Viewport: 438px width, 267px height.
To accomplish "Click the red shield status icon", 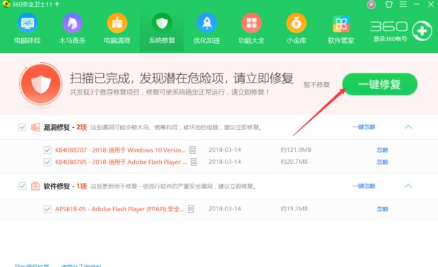I will (x=41, y=84).
